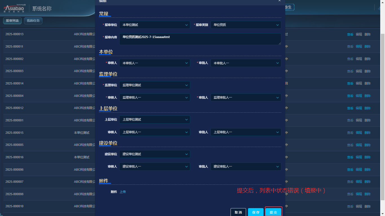This screenshot has height=216, width=385.
Task: Click 编辑 for row 2025-000010
Action: pyautogui.click(x=359, y=206)
